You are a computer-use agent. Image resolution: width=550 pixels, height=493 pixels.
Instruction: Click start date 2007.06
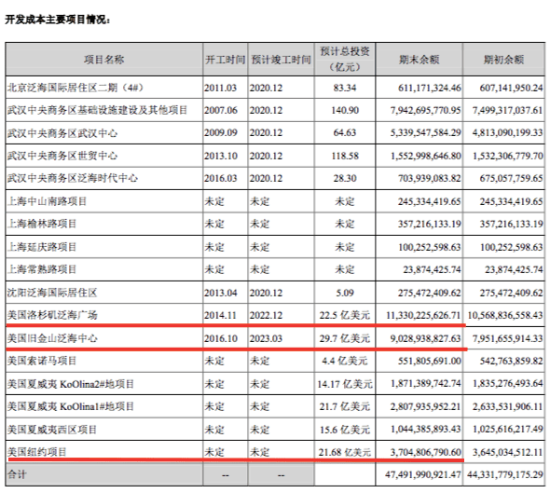click(x=221, y=110)
